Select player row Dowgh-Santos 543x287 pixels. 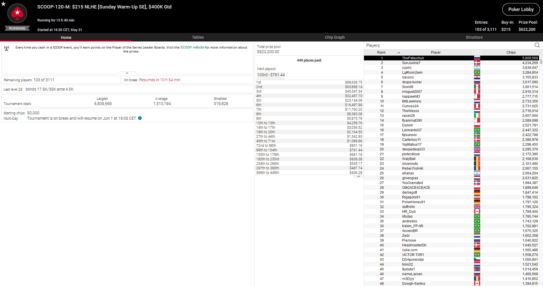click(451, 284)
